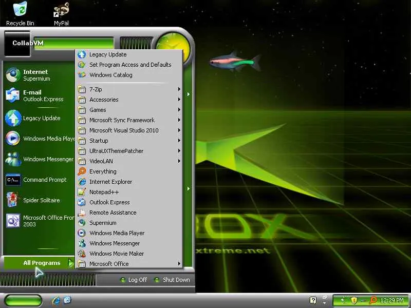Open Windows Catalog entry
411x308 pixels.
tap(129, 75)
